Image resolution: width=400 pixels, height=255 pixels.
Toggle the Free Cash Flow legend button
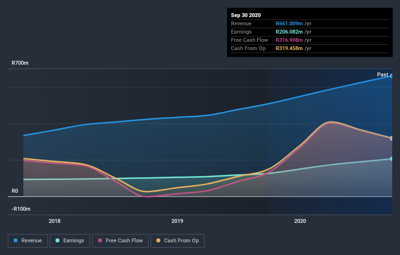pos(120,241)
